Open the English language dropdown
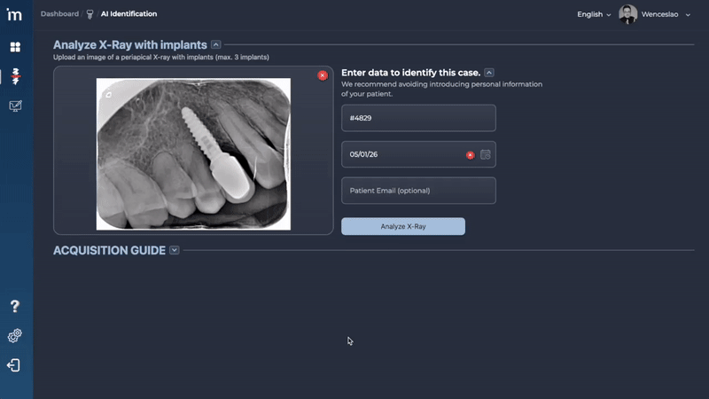709x399 pixels. click(x=594, y=14)
